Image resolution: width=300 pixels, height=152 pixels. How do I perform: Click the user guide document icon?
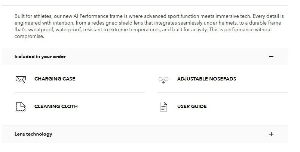pyautogui.click(x=163, y=107)
